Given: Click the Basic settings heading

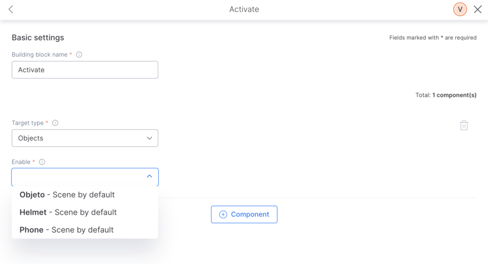Looking at the screenshot, I should point(38,38).
